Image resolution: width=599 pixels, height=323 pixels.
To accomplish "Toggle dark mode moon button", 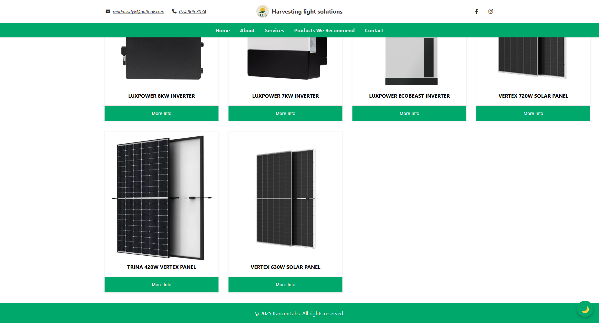I will [585, 309].
